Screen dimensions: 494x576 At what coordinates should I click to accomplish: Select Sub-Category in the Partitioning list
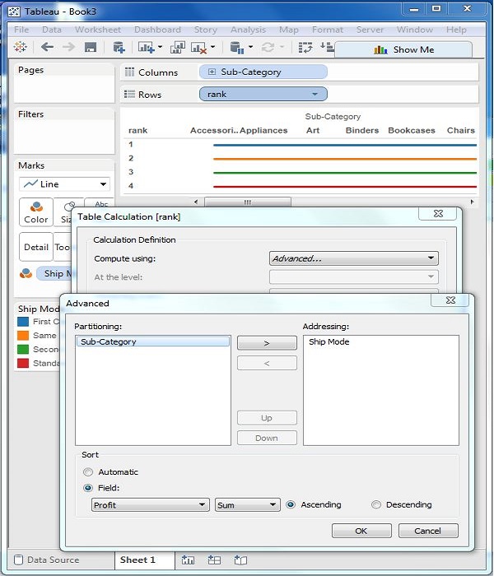[x=152, y=341]
